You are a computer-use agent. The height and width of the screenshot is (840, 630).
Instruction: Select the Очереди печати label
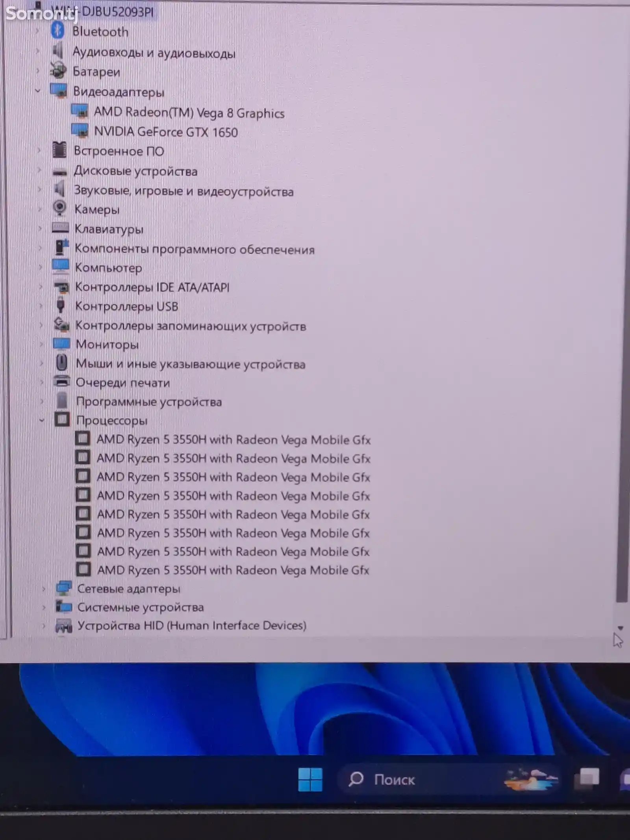coord(123,382)
